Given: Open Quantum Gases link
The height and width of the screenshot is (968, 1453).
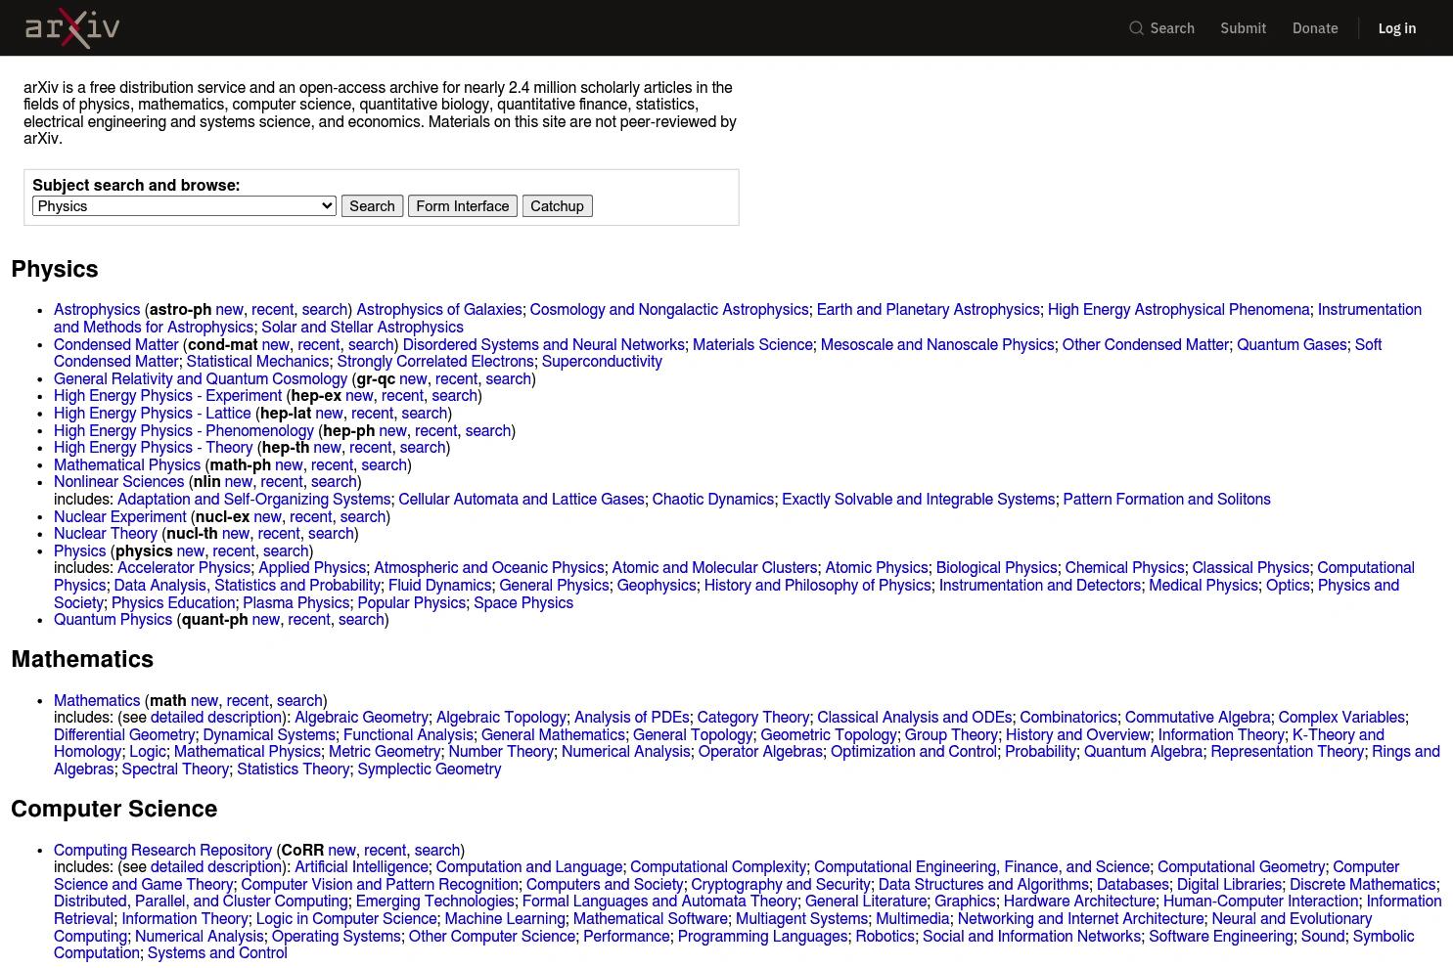Looking at the screenshot, I should (x=1292, y=345).
